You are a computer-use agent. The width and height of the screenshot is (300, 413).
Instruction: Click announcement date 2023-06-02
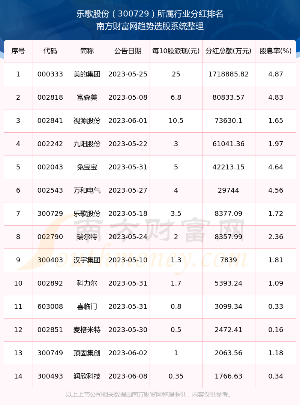tap(128, 353)
